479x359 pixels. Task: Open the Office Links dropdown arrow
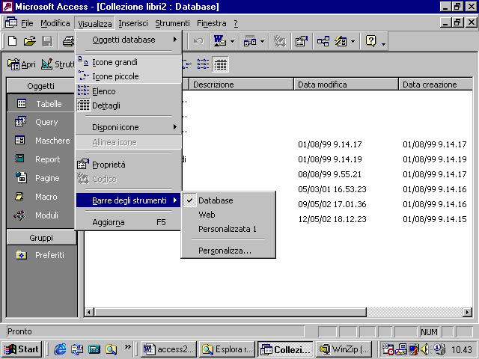[x=232, y=41]
